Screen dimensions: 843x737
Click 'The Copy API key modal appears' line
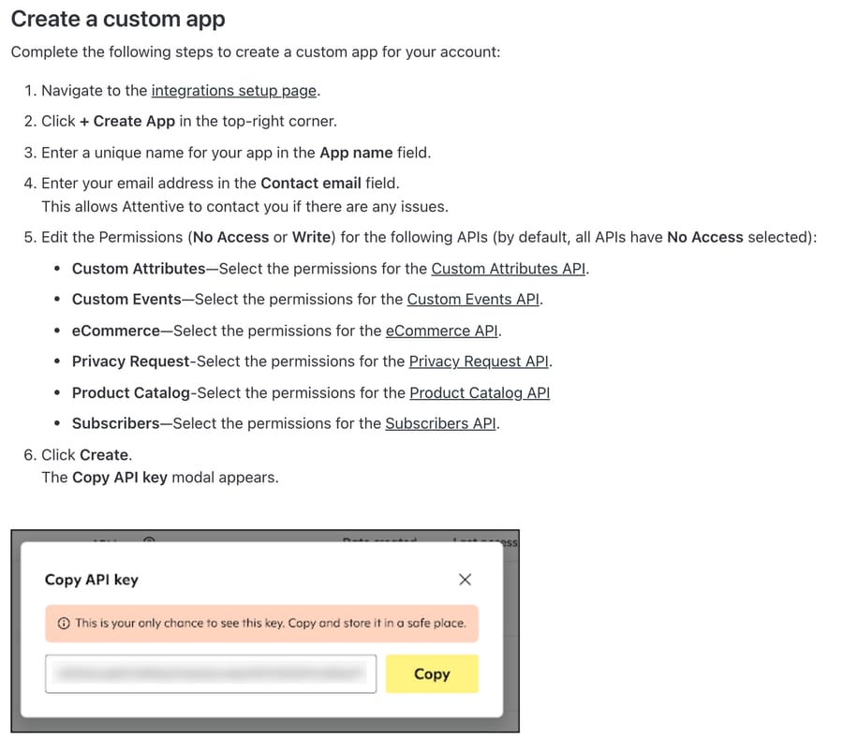pos(160,478)
